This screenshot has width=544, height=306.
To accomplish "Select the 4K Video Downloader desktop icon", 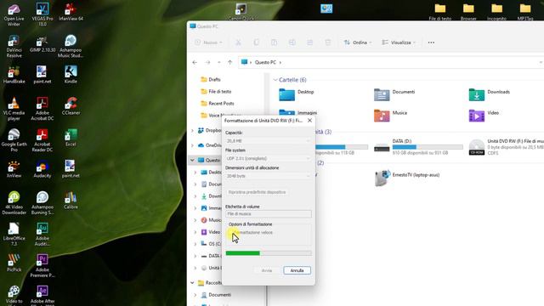I will pos(14,203).
